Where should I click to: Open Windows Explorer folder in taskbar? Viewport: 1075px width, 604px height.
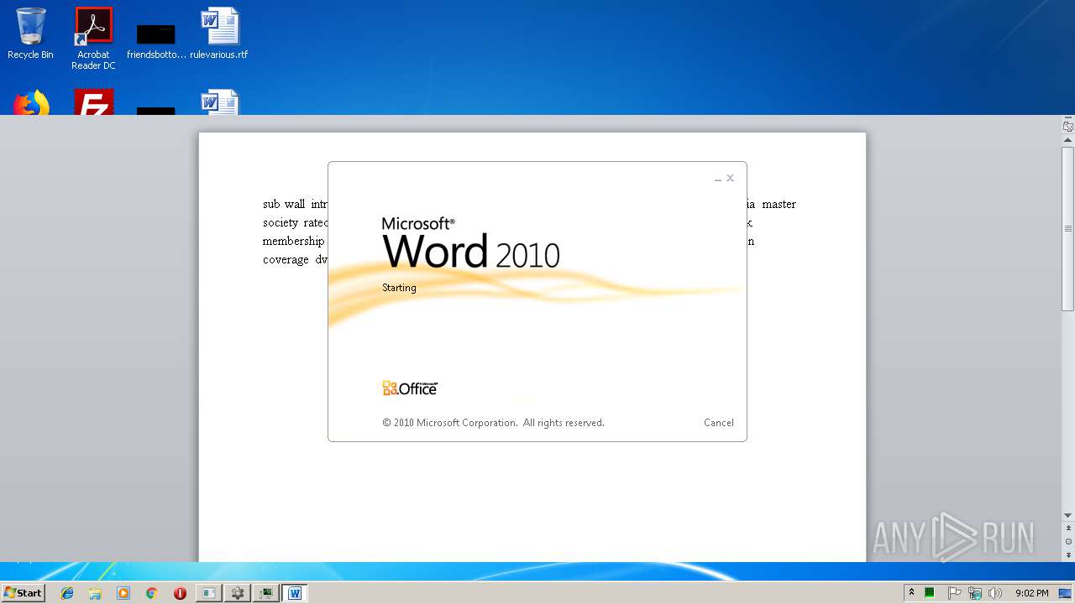tap(95, 593)
